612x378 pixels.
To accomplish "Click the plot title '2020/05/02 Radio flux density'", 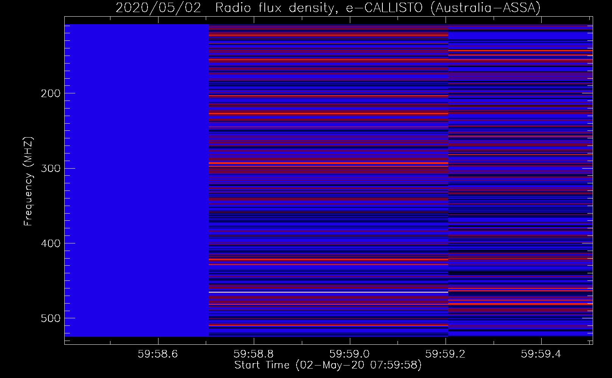I will tap(226, 8).
